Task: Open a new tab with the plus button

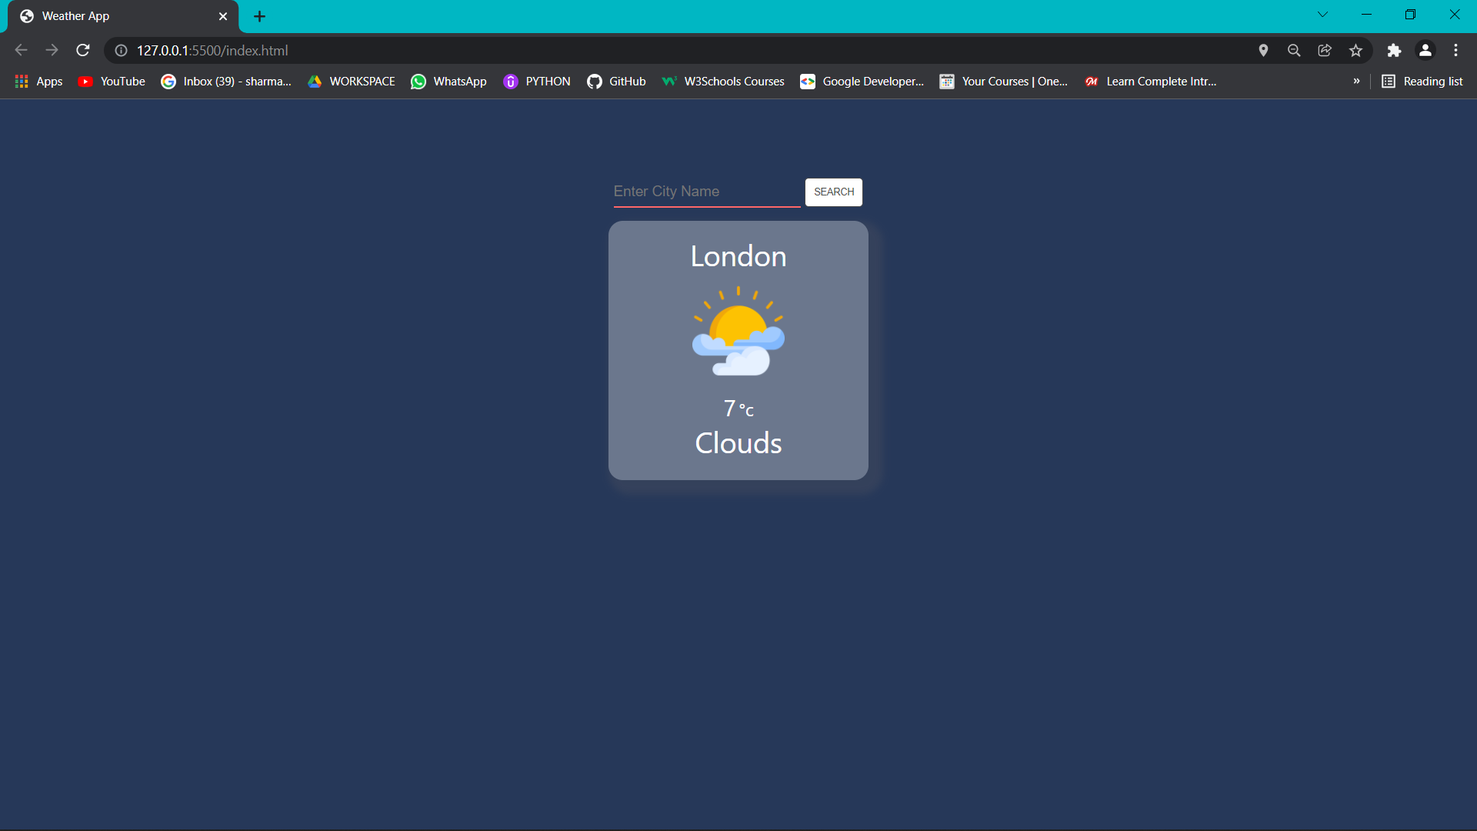Action: pos(259,16)
